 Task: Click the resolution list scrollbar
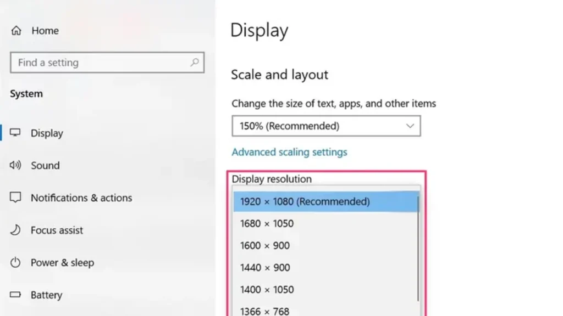click(418, 247)
